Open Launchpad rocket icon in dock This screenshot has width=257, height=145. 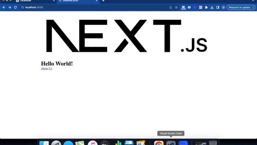(56, 143)
